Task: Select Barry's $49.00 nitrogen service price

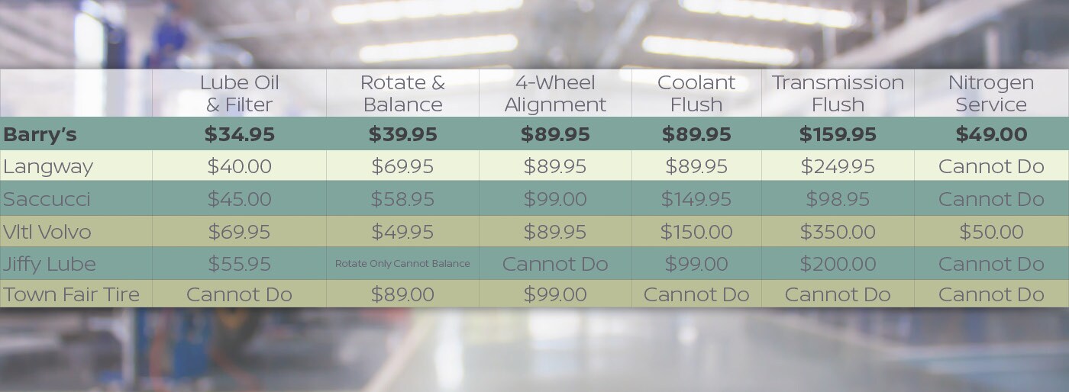Action: pos(991,135)
